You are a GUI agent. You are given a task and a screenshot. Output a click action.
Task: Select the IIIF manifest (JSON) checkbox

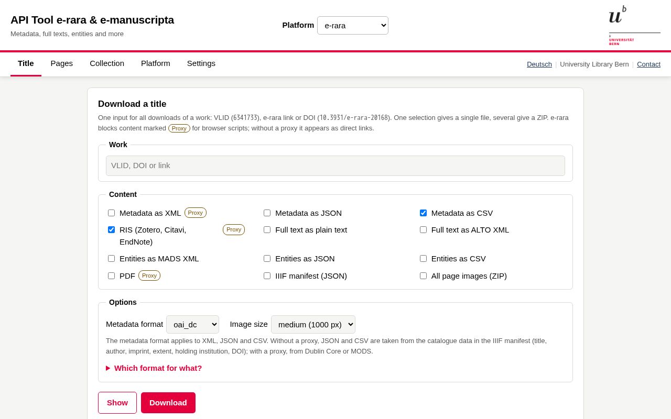(x=267, y=276)
